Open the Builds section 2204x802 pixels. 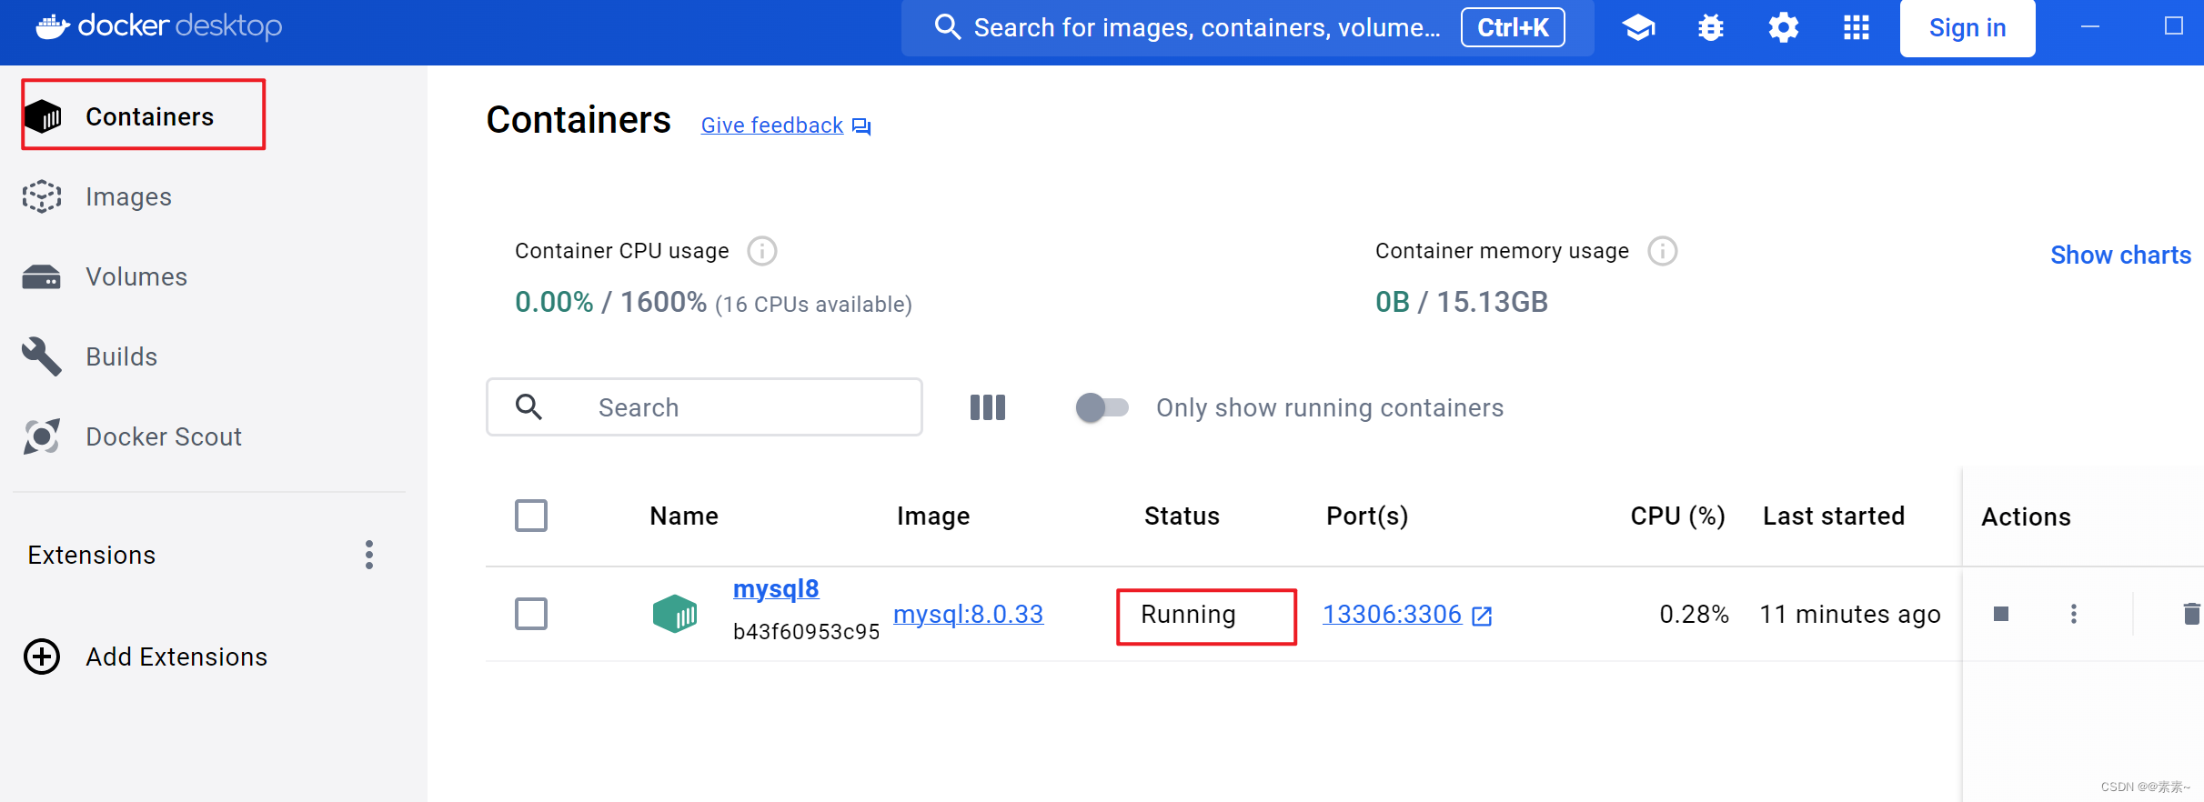(x=121, y=356)
